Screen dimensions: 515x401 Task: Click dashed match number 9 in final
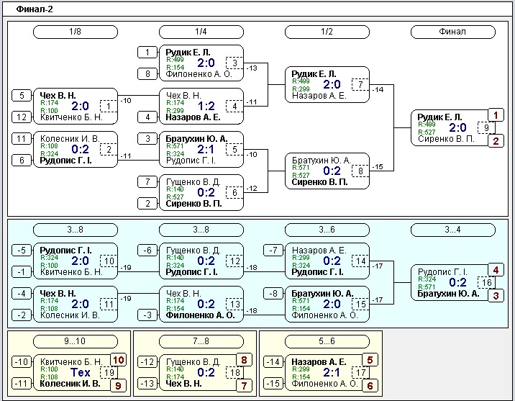486,127
